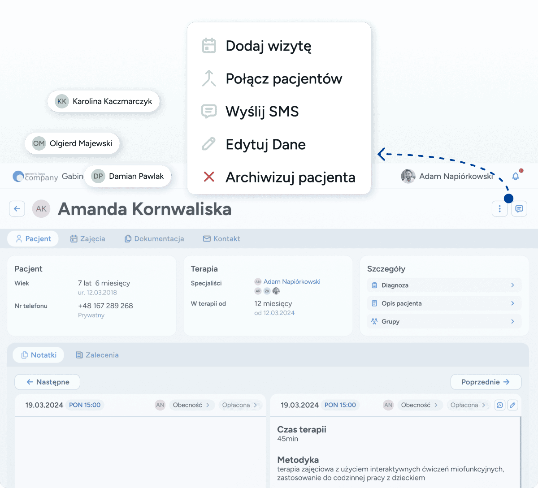This screenshot has width=538, height=488.
Task: Select Wyślij SMS in the menu
Action: click(262, 112)
